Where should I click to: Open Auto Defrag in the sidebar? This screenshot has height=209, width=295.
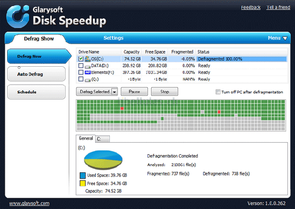(x=36, y=74)
